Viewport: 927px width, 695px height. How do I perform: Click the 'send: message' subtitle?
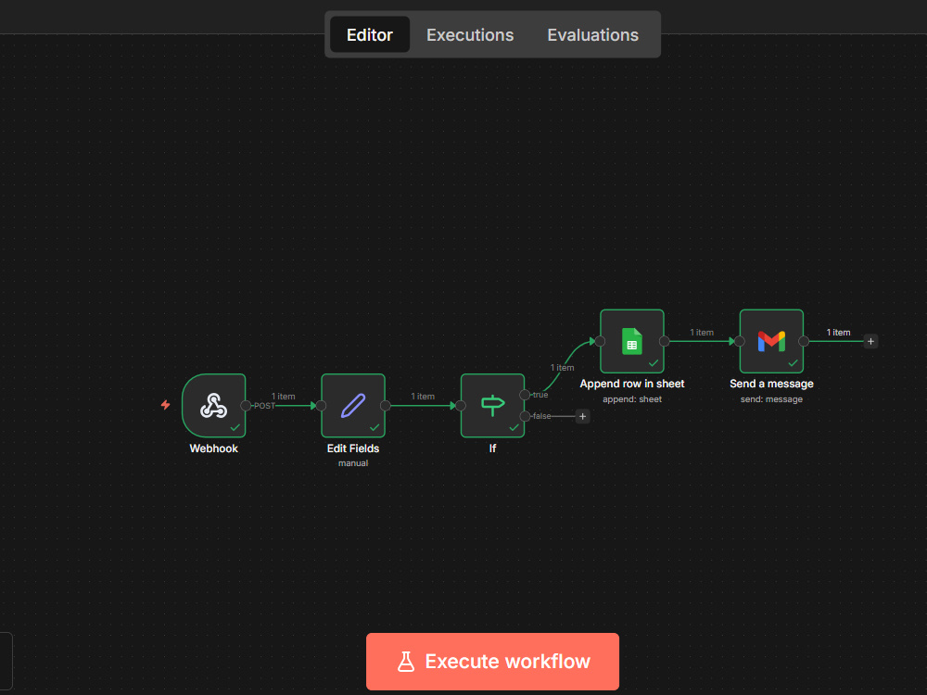[771, 399]
